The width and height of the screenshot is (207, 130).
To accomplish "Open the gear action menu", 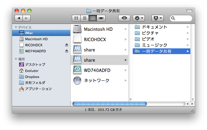I will pyautogui.click(x=139, y=18).
